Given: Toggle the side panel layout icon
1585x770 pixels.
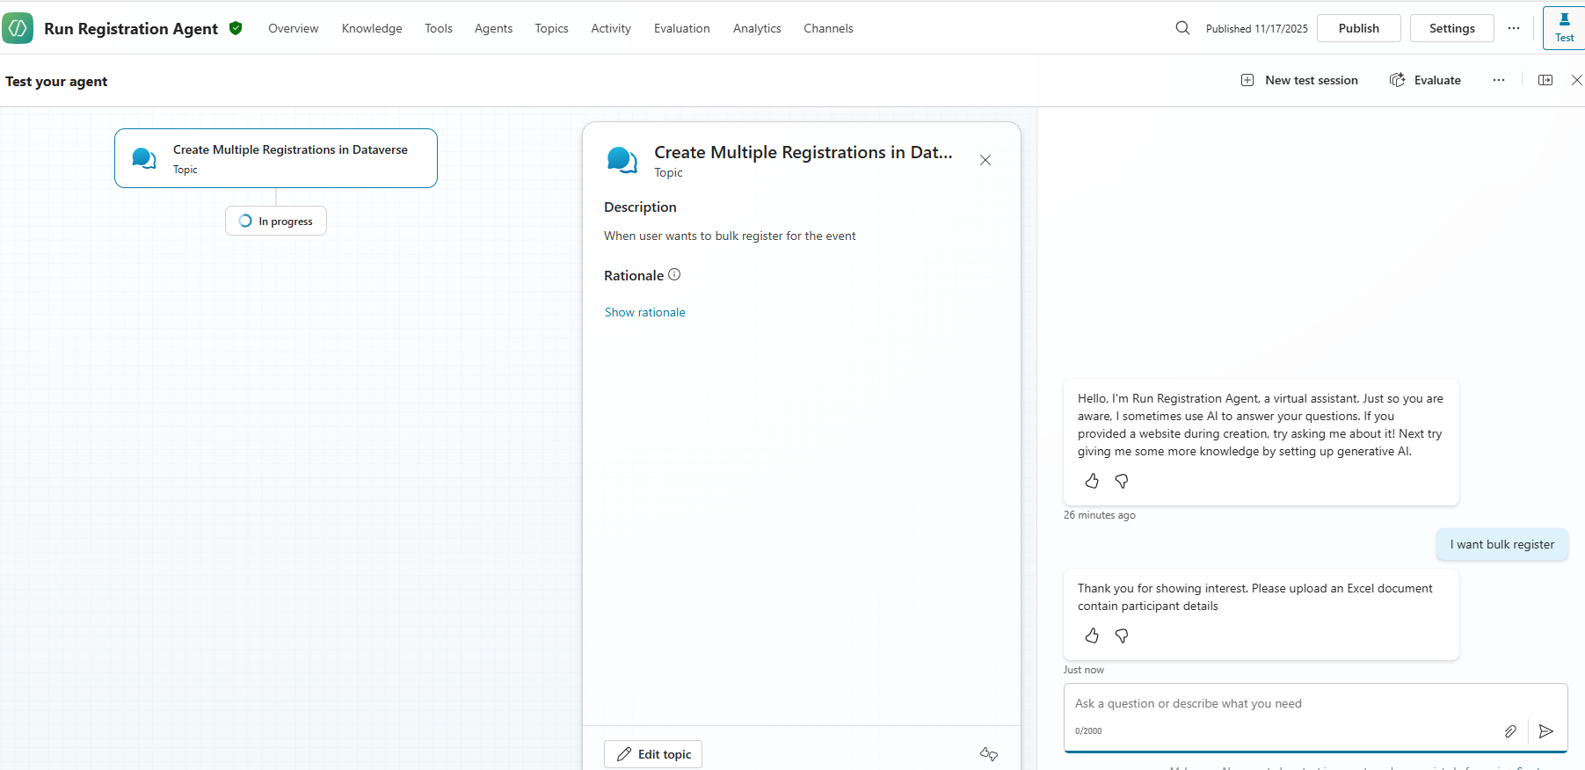Looking at the screenshot, I should [x=1545, y=80].
